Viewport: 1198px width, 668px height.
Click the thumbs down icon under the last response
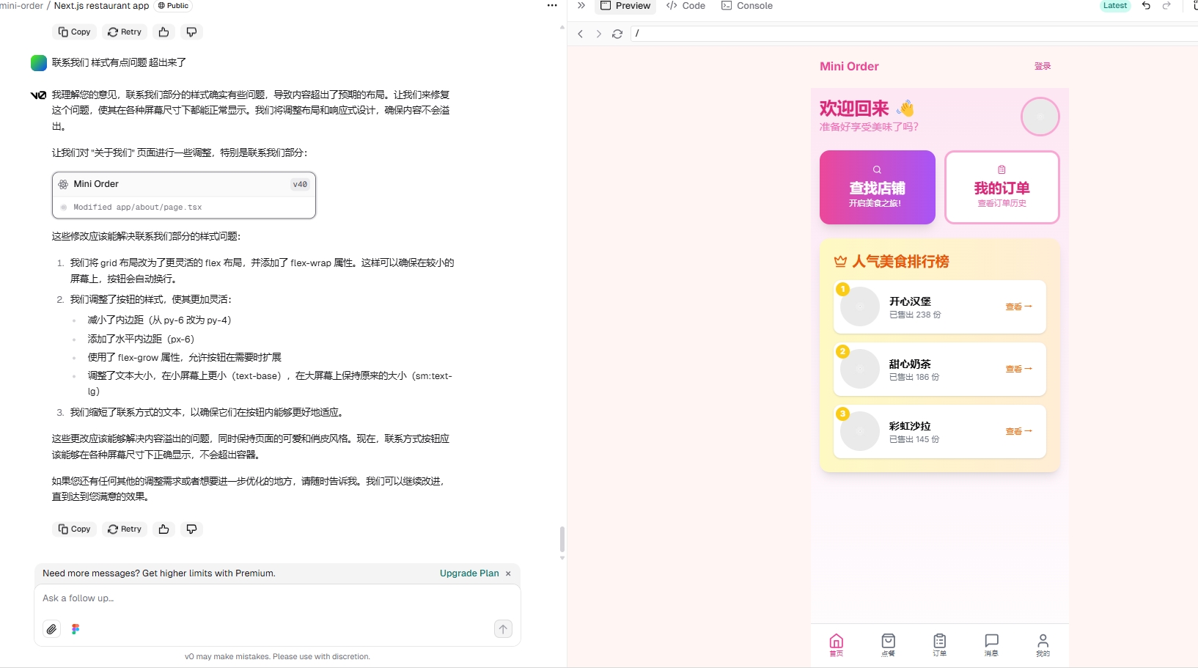191,529
